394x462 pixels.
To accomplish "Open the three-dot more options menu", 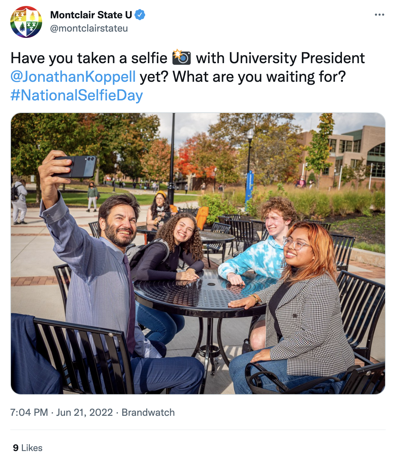I will point(379,15).
